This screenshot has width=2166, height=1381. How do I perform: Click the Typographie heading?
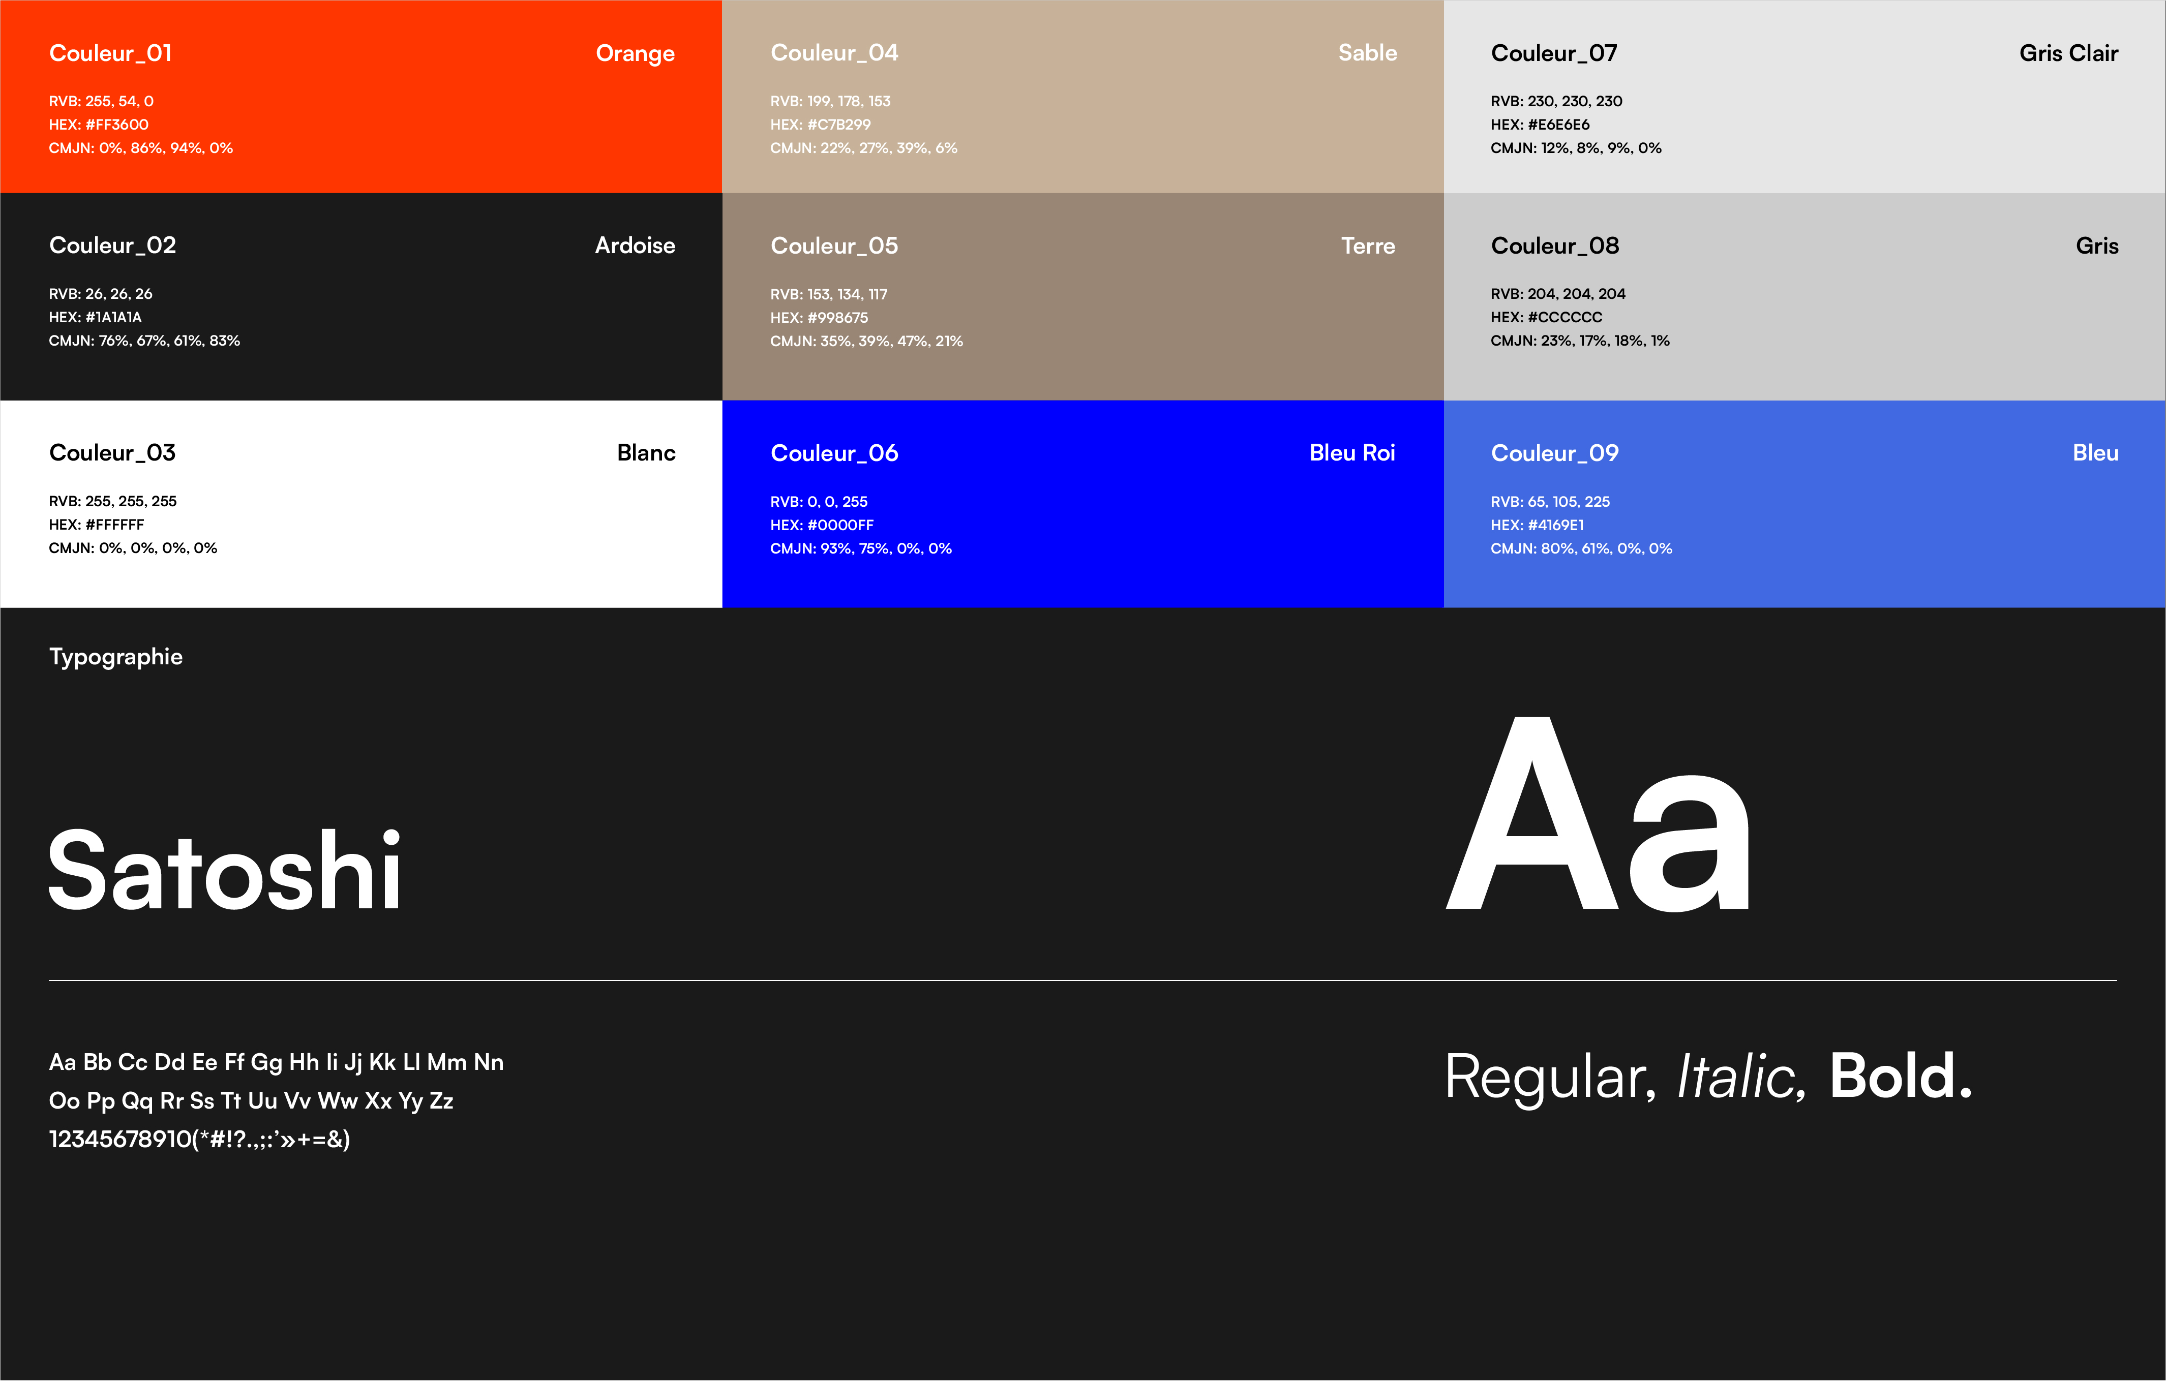(x=116, y=657)
